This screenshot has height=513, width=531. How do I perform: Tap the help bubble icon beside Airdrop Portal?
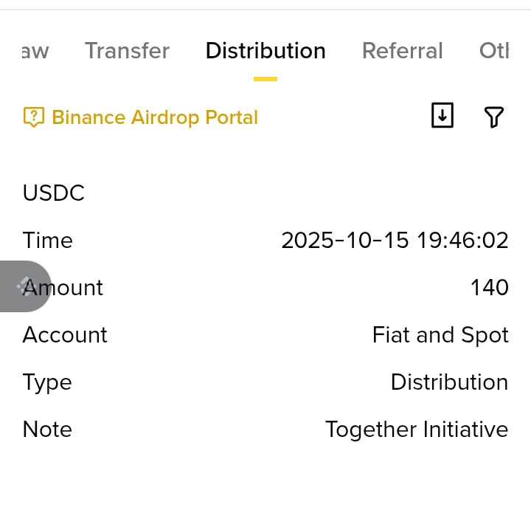point(33,117)
